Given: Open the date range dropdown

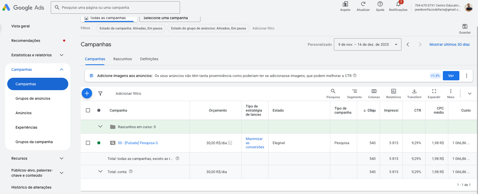Looking at the screenshot, I should tap(367, 44).
